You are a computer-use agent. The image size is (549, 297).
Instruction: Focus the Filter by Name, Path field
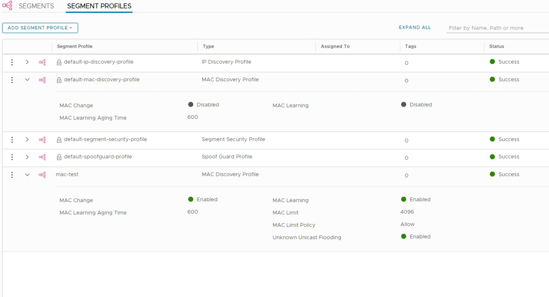(x=498, y=28)
